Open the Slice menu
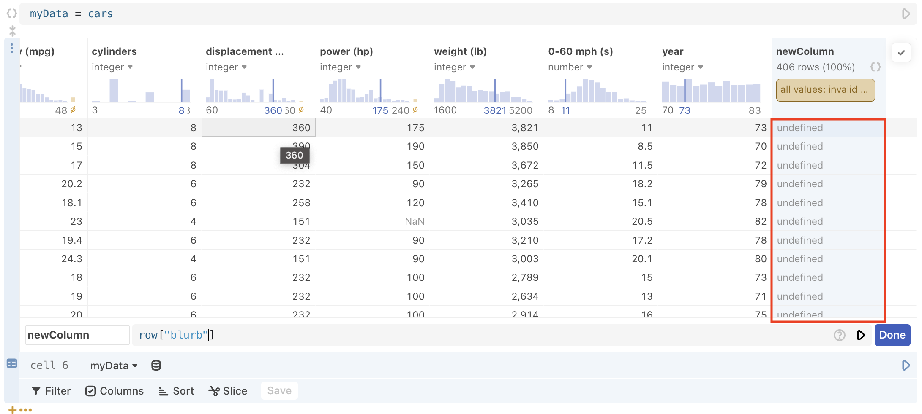 click(228, 391)
